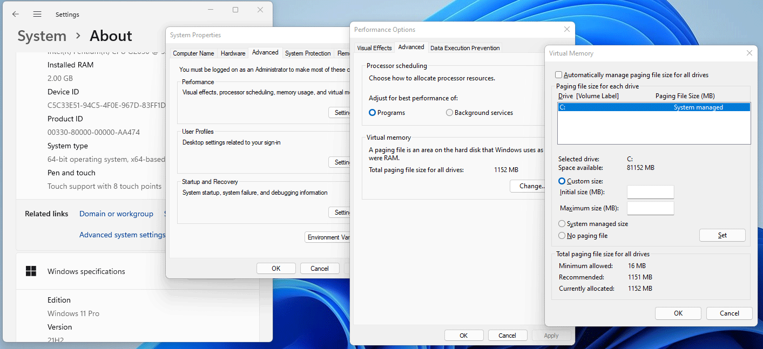
Task: Open User Profiles Settings button
Action: point(340,162)
